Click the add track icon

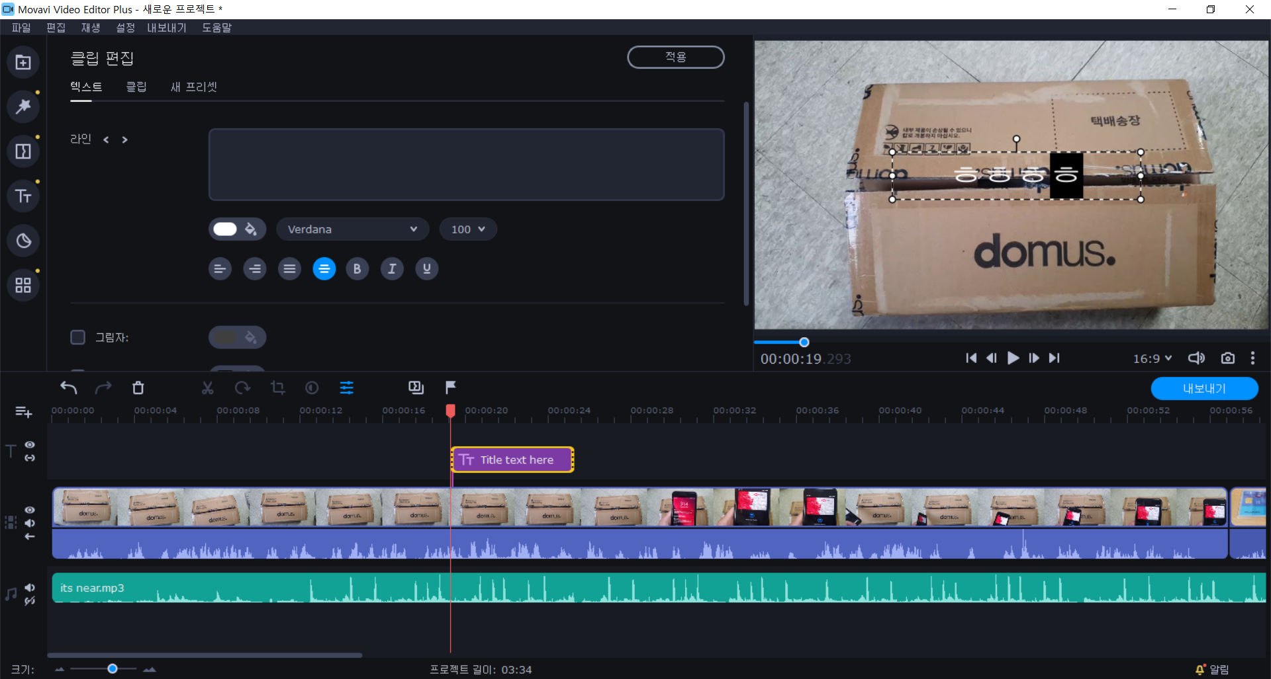tap(23, 412)
